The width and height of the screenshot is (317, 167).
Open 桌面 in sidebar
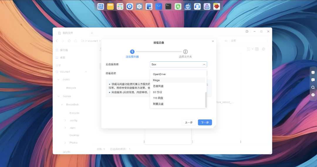(63, 58)
